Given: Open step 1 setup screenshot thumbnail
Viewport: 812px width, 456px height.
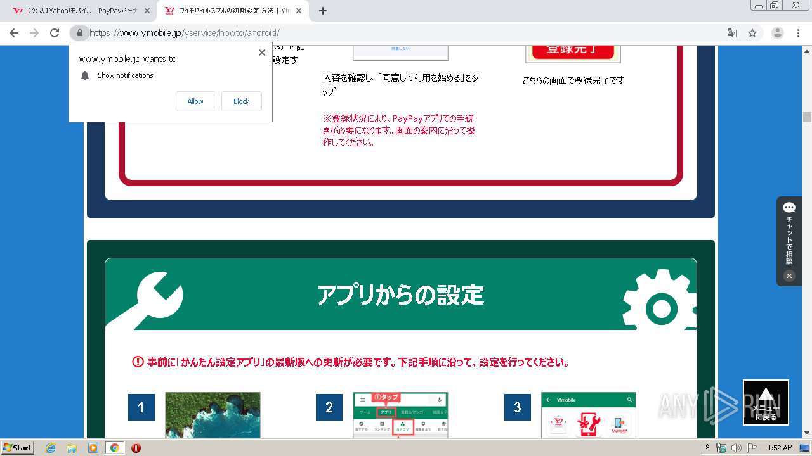Looking at the screenshot, I should [x=213, y=415].
